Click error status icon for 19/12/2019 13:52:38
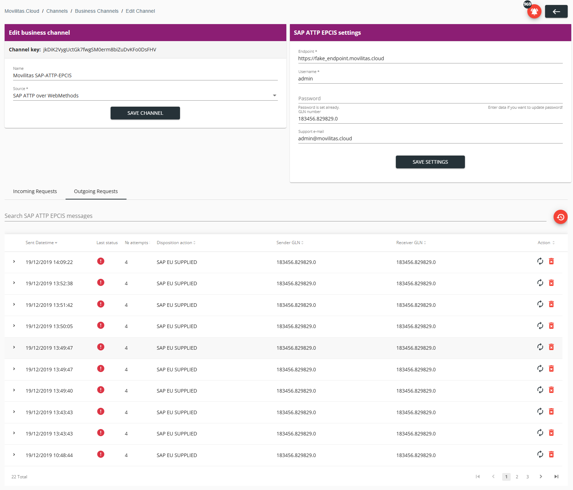573x490 pixels. (101, 282)
